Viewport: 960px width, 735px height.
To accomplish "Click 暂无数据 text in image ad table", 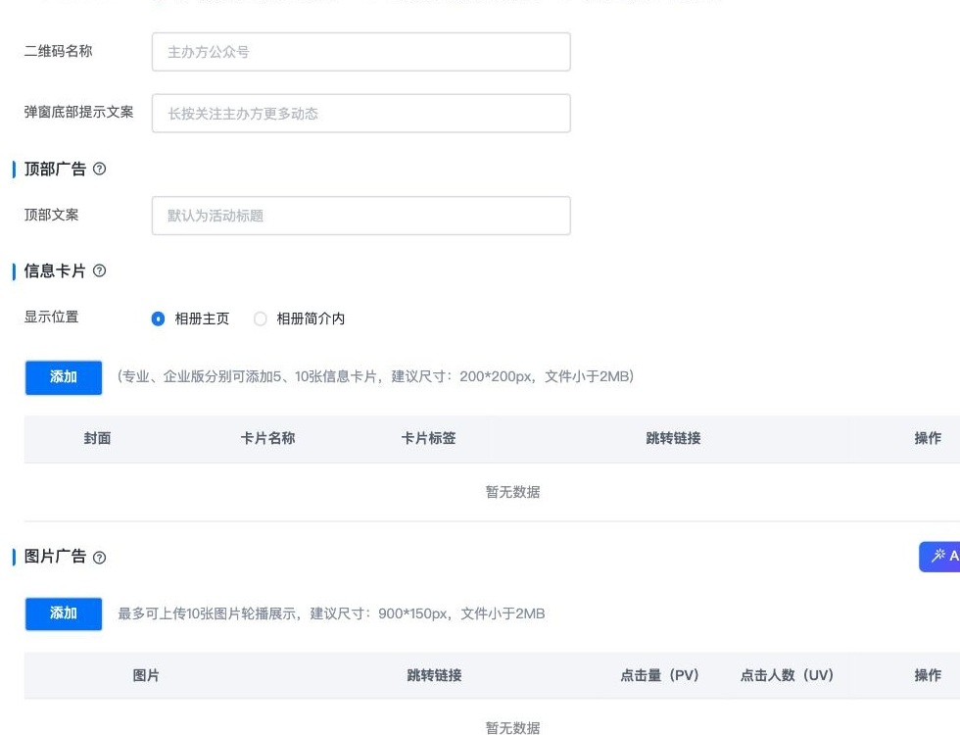I will (512, 727).
